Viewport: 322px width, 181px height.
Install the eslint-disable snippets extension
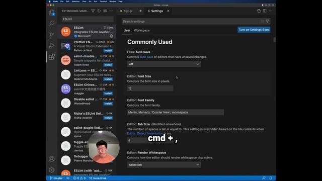(x=108, y=65)
